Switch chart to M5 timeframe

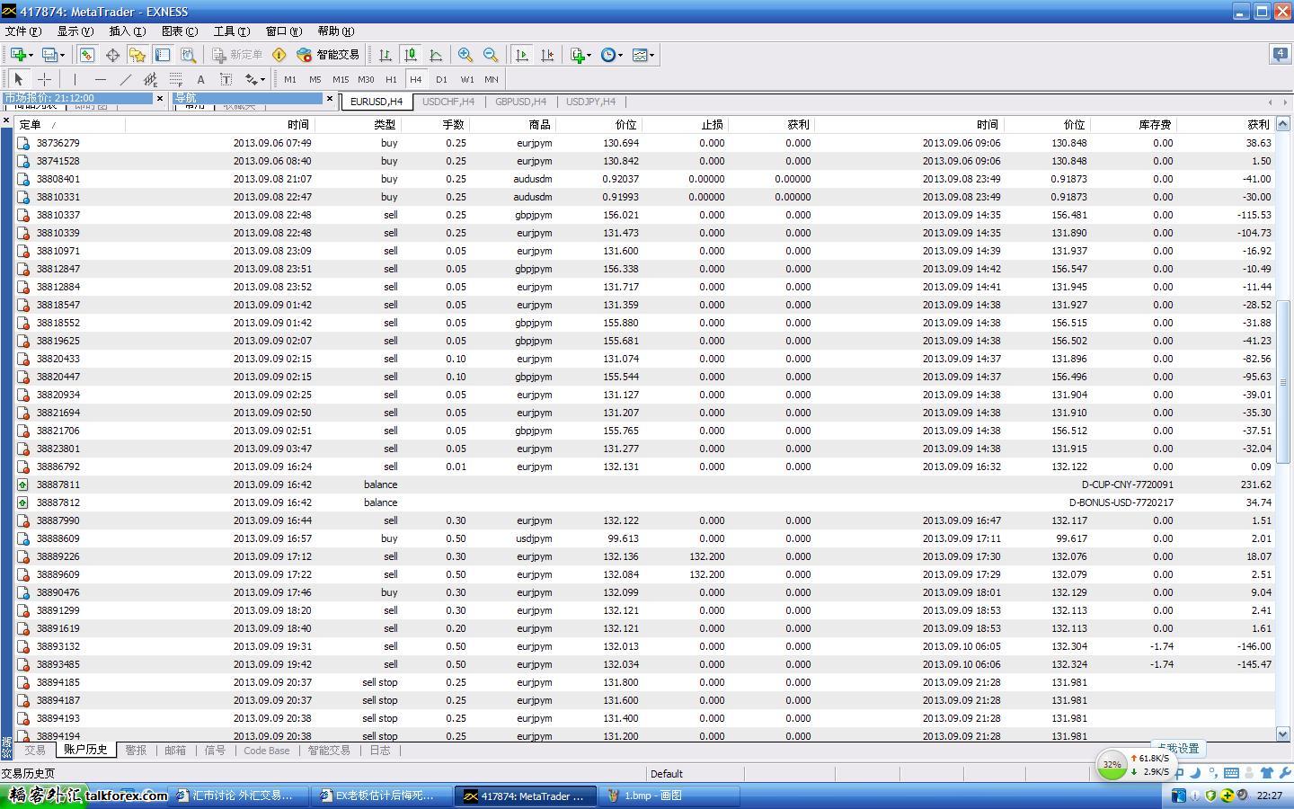tap(315, 79)
